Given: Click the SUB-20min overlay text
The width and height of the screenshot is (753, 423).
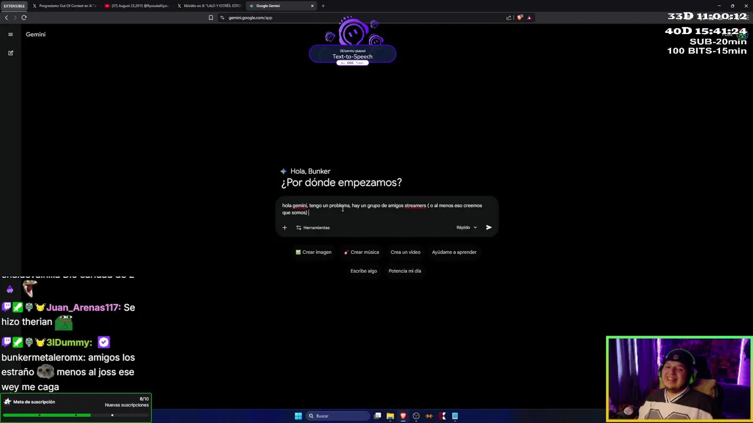Looking at the screenshot, I should (718, 42).
